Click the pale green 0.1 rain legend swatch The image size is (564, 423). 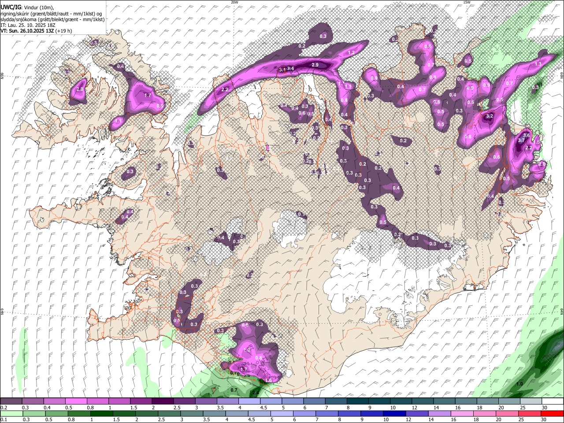coord(11,413)
